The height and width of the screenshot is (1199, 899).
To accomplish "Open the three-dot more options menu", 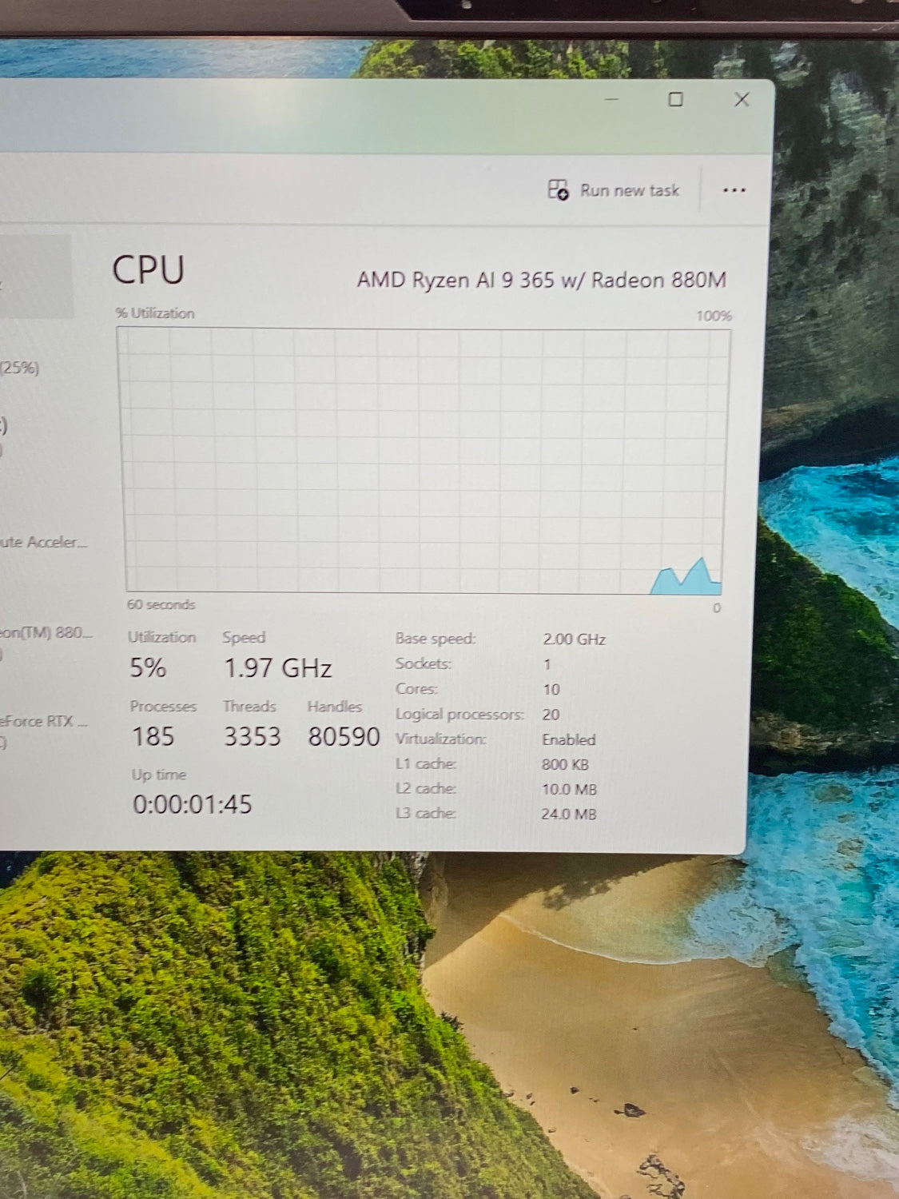I will tap(734, 190).
